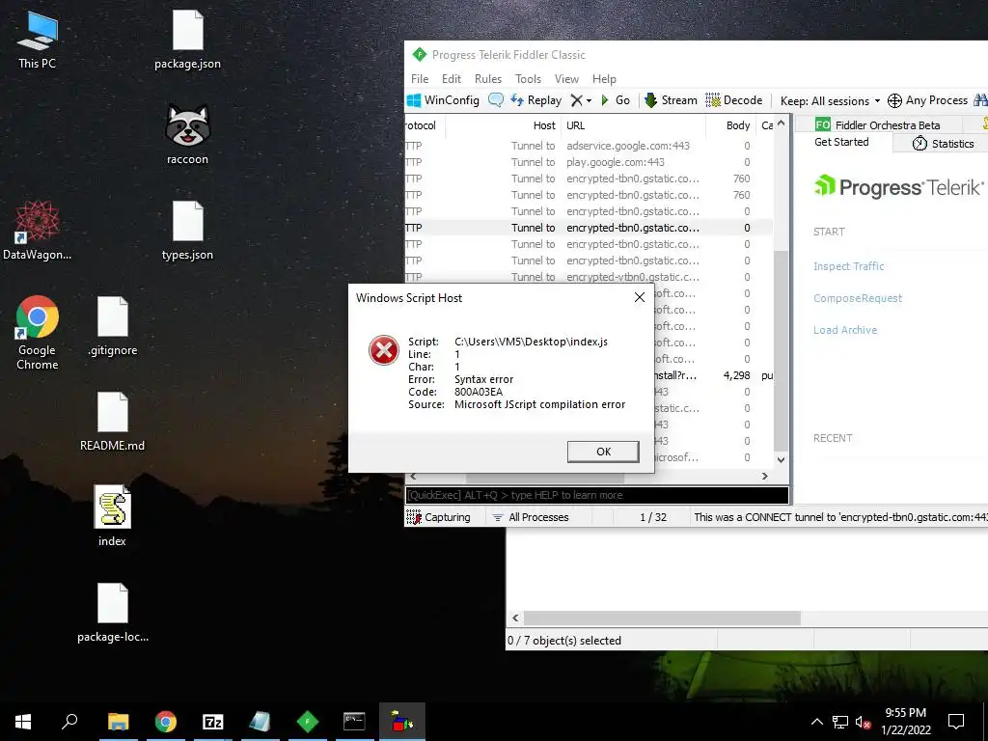Open Fiddler green icon in taskbar
This screenshot has height=741, width=988.
pyautogui.click(x=308, y=722)
